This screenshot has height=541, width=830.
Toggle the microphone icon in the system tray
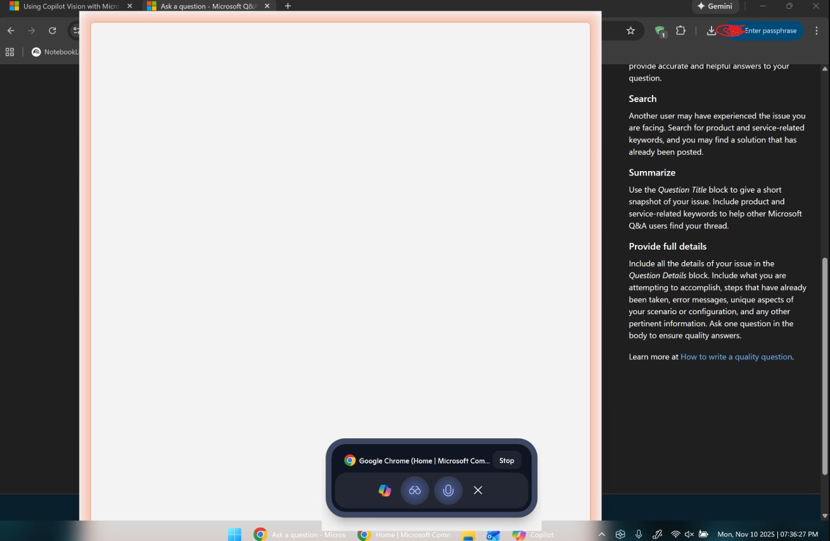639,534
